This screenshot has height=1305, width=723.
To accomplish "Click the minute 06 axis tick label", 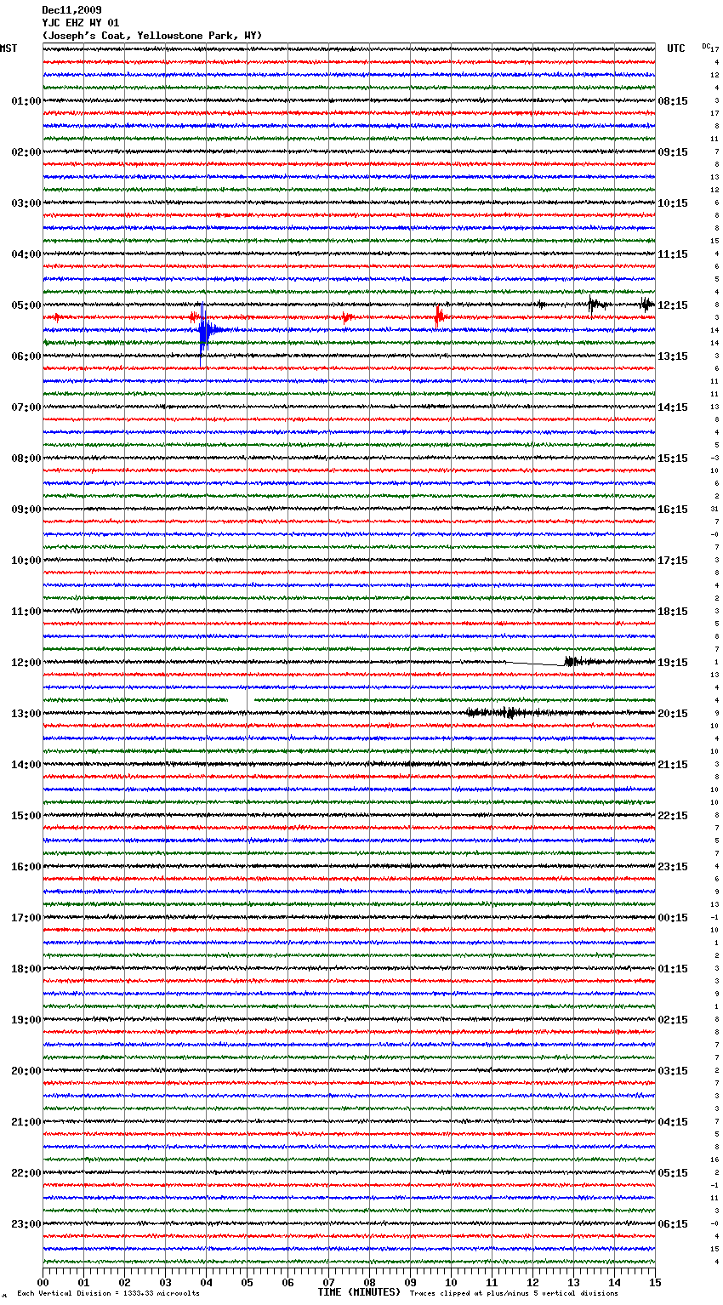I will click(287, 1282).
